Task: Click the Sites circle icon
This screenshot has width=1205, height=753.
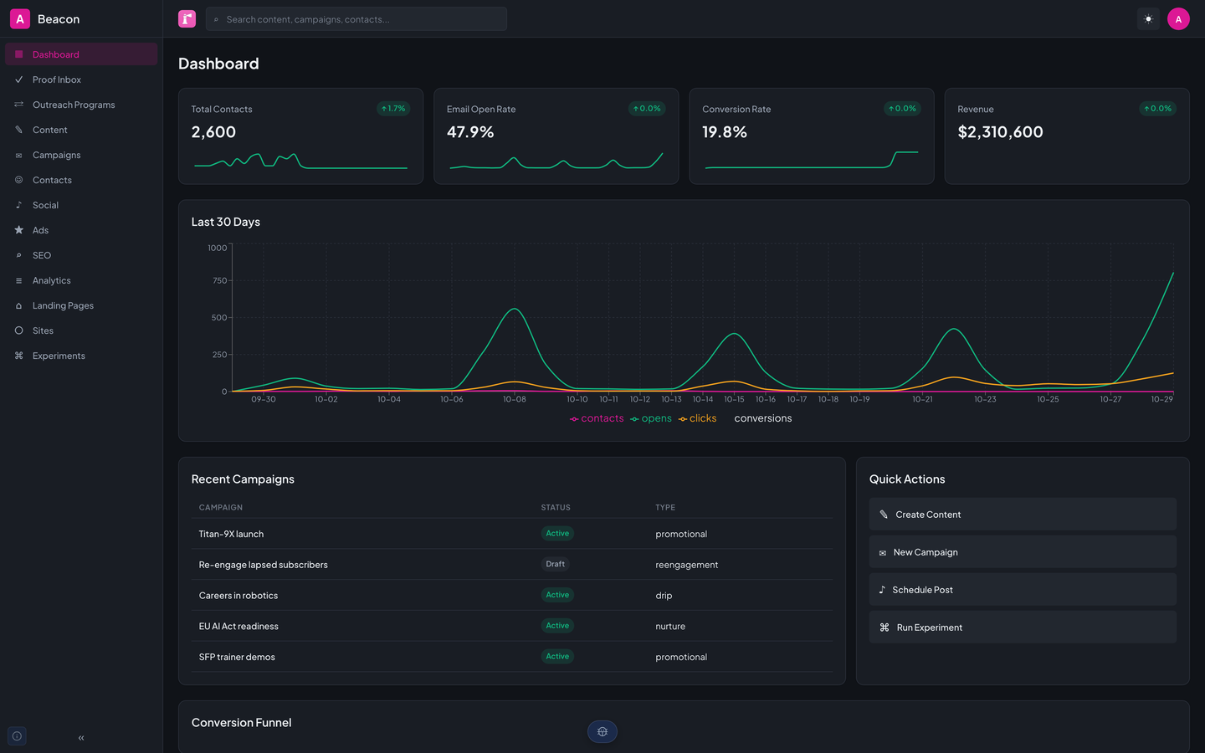Action: pyautogui.click(x=18, y=330)
